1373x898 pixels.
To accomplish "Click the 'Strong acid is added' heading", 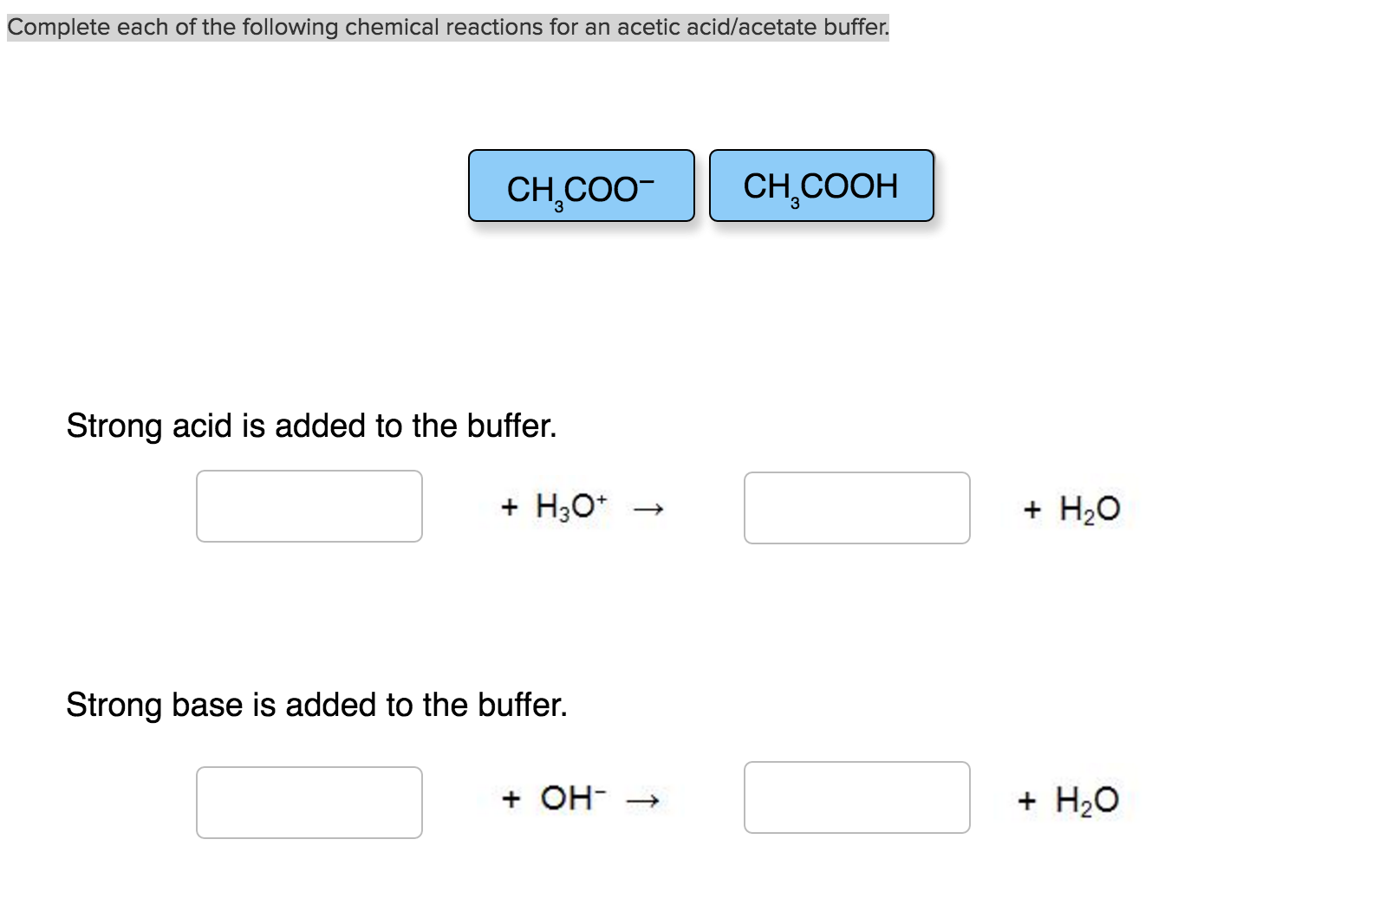I will tap(312, 426).
